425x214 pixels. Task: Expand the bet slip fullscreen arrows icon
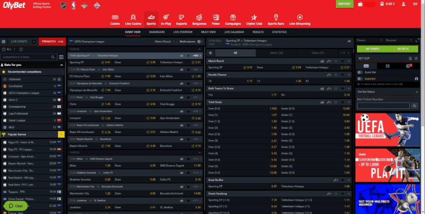click(417, 40)
